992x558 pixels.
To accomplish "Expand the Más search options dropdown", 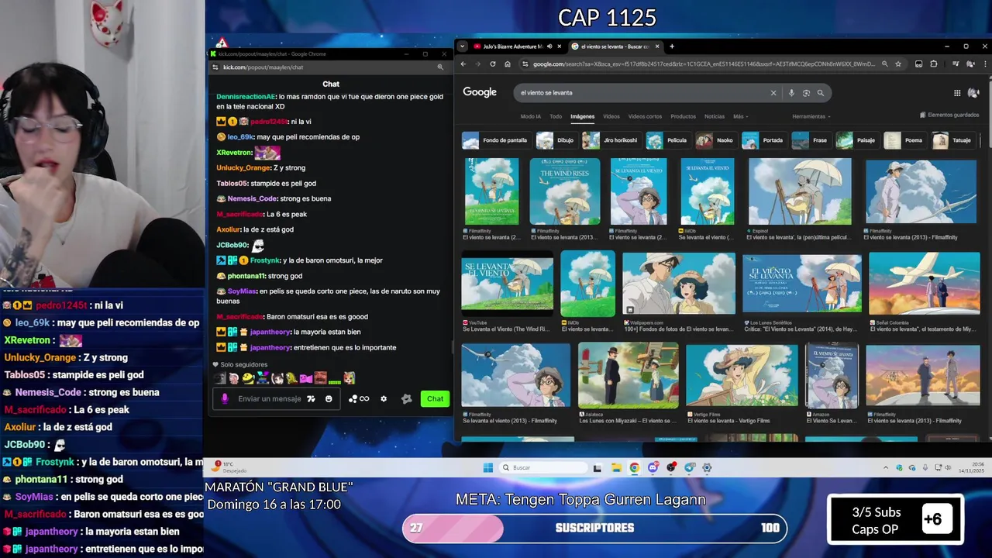I will [x=740, y=116].
